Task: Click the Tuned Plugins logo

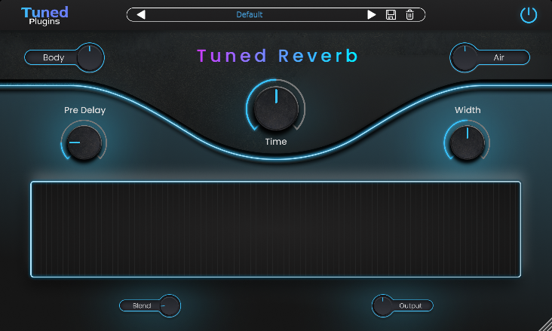Action: tap(44, 15)
